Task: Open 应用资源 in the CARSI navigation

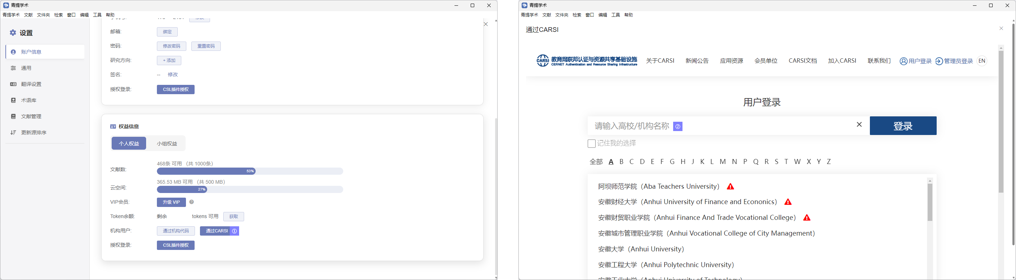Action: [732, 61]
